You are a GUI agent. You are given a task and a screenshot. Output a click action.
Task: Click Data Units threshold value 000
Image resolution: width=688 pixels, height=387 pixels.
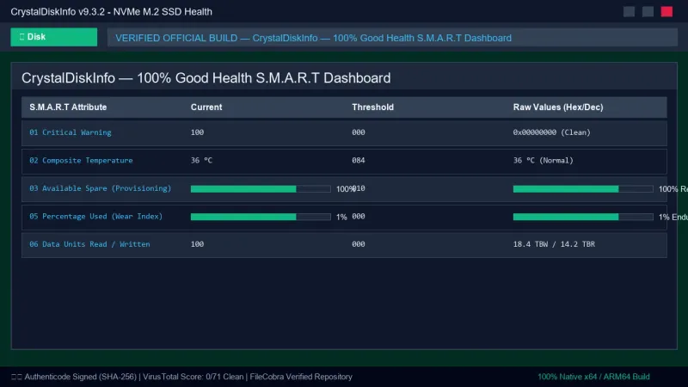click(x=359, y=244)
